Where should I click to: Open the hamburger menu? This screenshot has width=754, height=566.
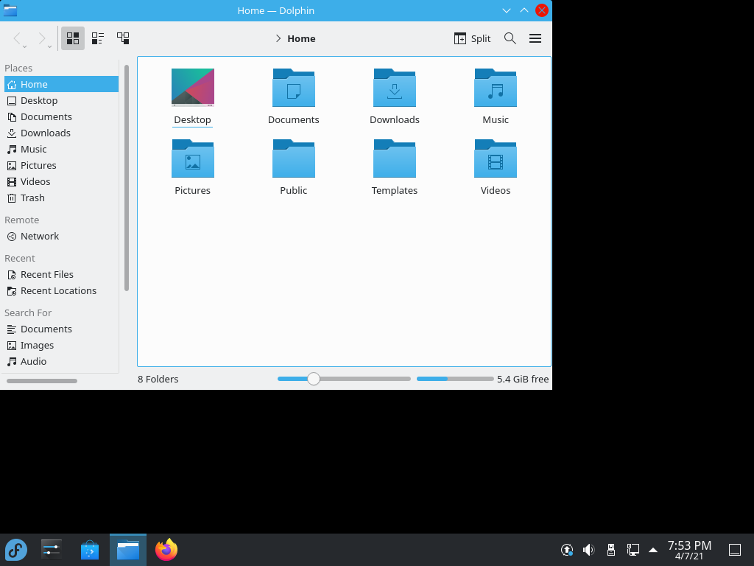[535, 38]
